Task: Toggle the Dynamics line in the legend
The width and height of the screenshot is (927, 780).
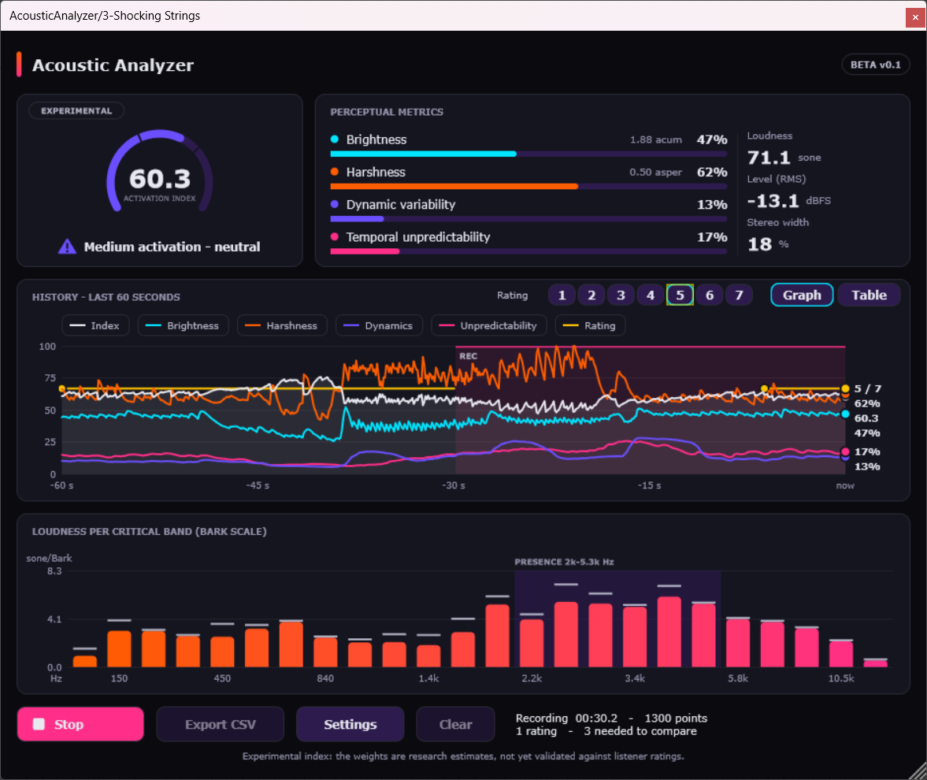Action: (378, 326)
